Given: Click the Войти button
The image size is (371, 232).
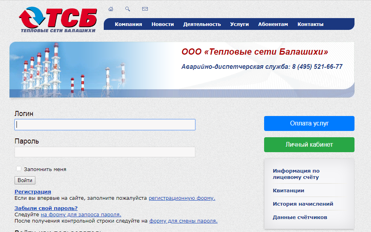Looking at the screenshot, I should pos(25,180).
